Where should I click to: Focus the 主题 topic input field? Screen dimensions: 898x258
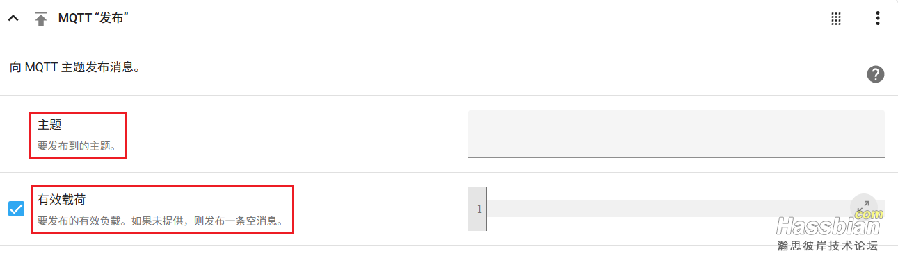[x=676, y=133]
